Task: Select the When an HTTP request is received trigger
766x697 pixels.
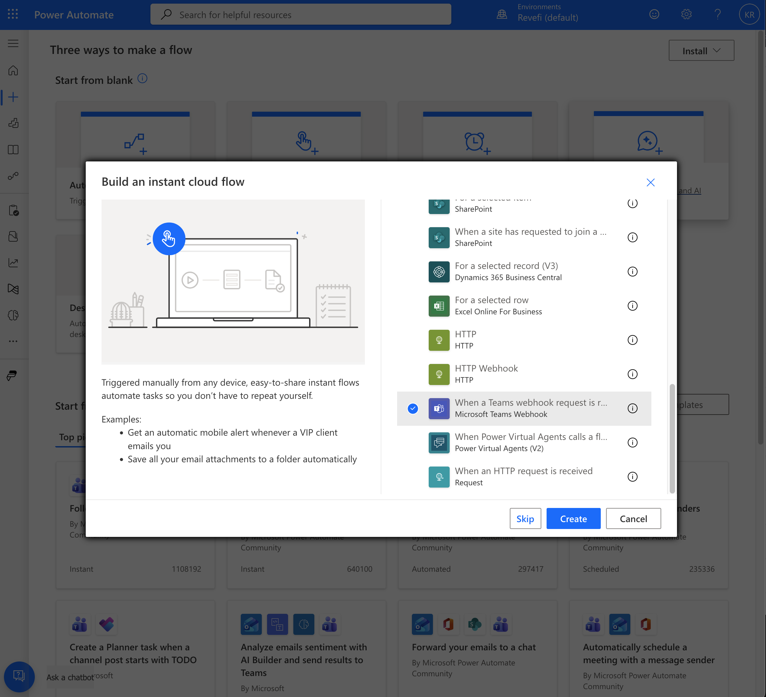Action: click(523, 476)
